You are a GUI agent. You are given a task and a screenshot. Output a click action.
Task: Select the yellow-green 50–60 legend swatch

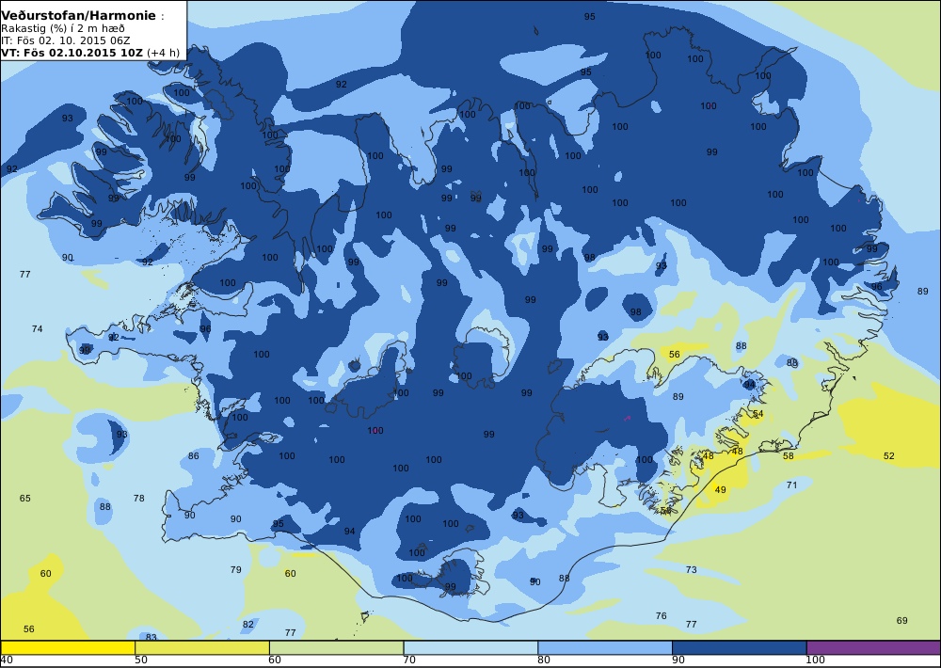[x=202, y=647]
